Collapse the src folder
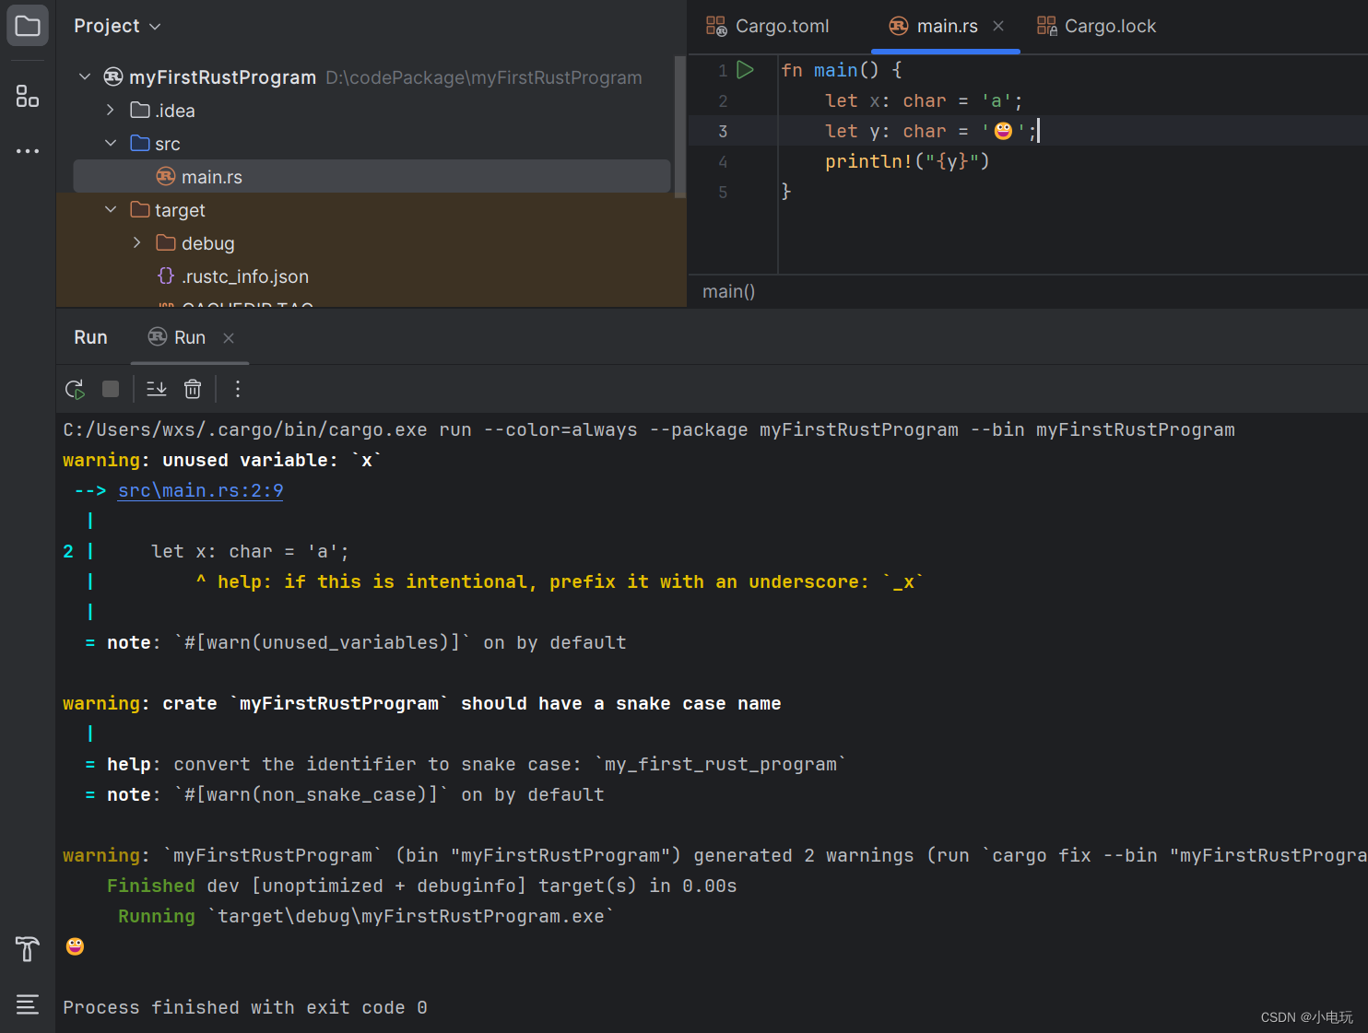 (111, 143)
